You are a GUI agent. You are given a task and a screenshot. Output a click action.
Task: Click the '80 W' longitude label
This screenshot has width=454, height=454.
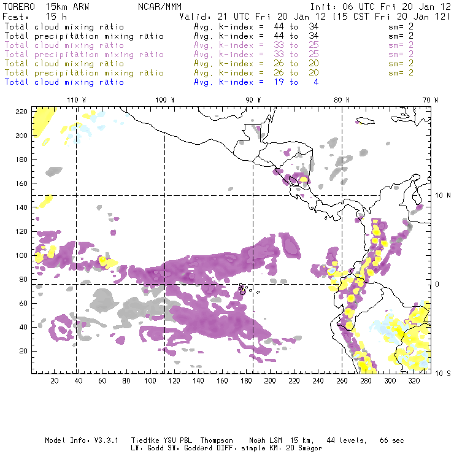pyautogui.click(x=341, y=100)
